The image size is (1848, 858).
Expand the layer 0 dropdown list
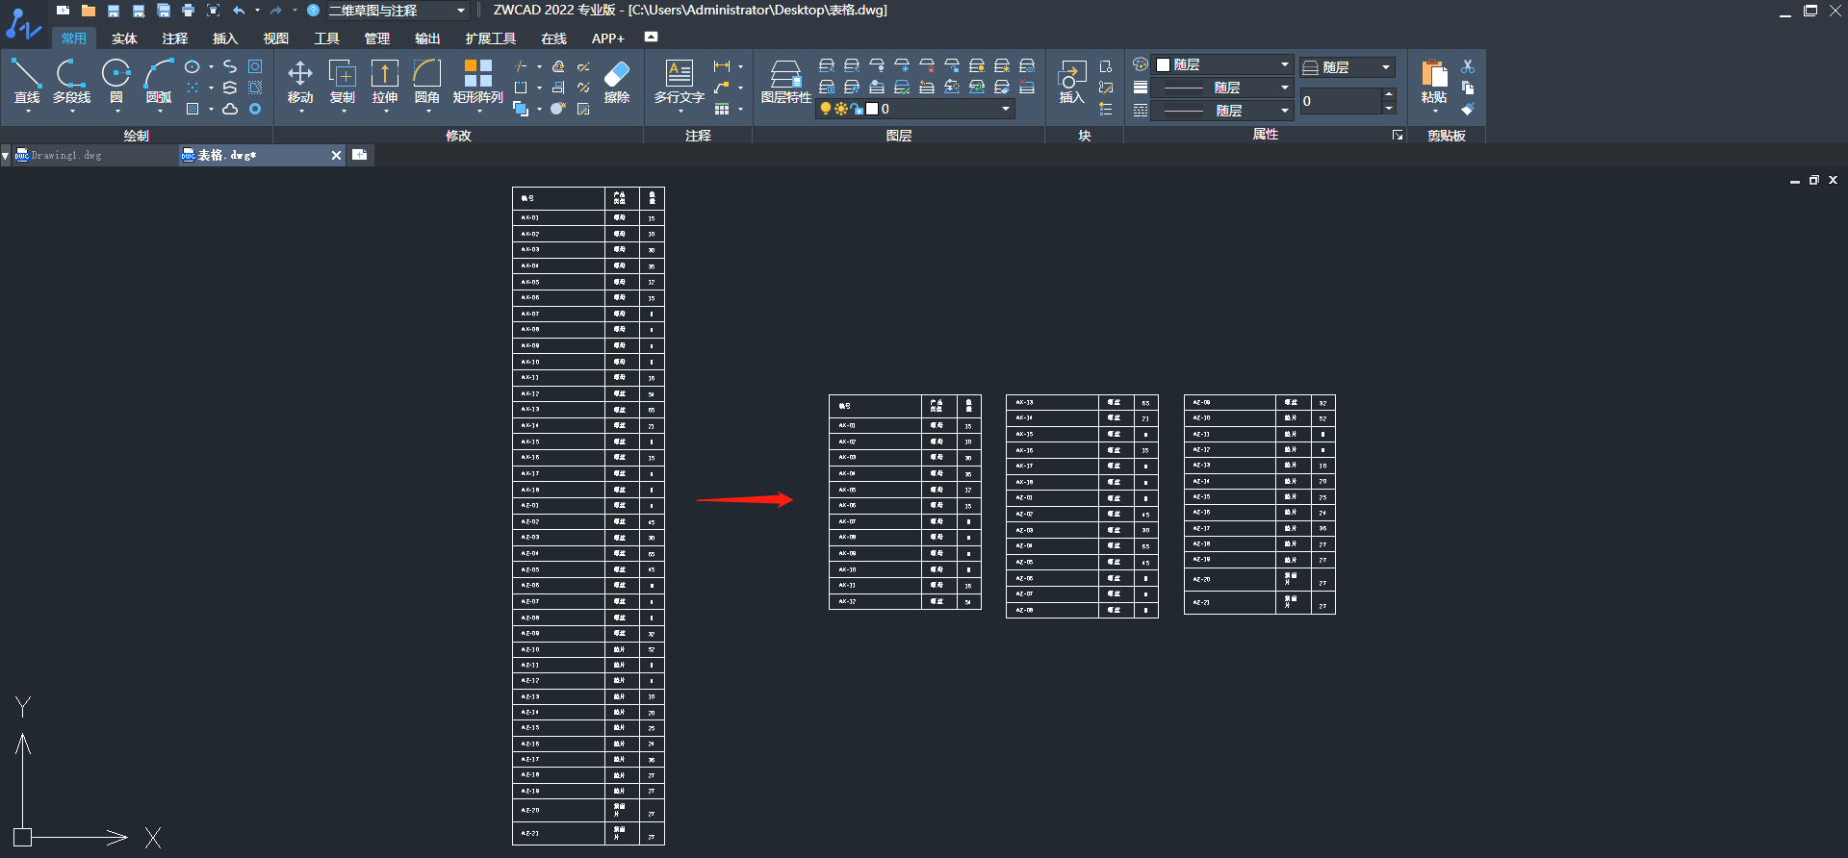[1006, 109]
